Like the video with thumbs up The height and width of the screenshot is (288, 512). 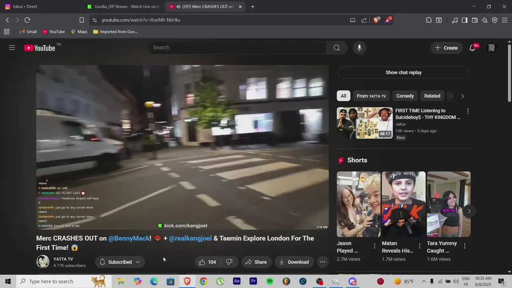click(207, 262)
